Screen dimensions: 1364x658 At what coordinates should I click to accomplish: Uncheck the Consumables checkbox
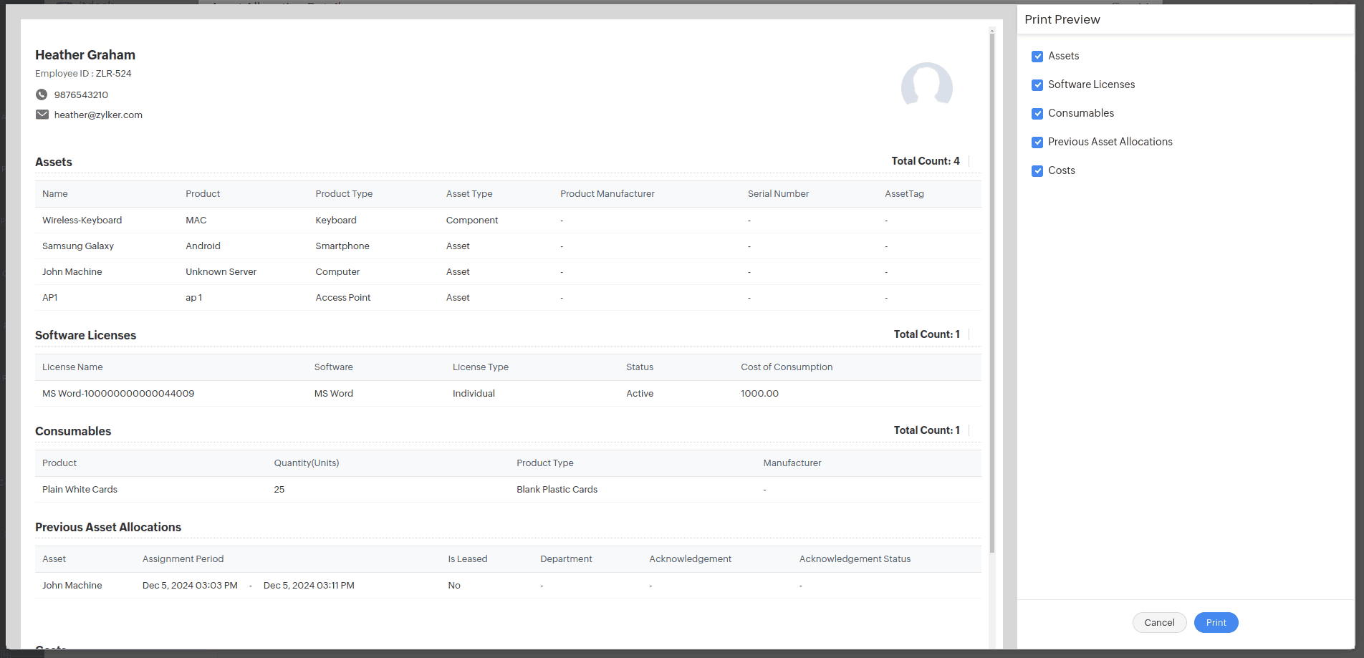(x=1037, y=114)
